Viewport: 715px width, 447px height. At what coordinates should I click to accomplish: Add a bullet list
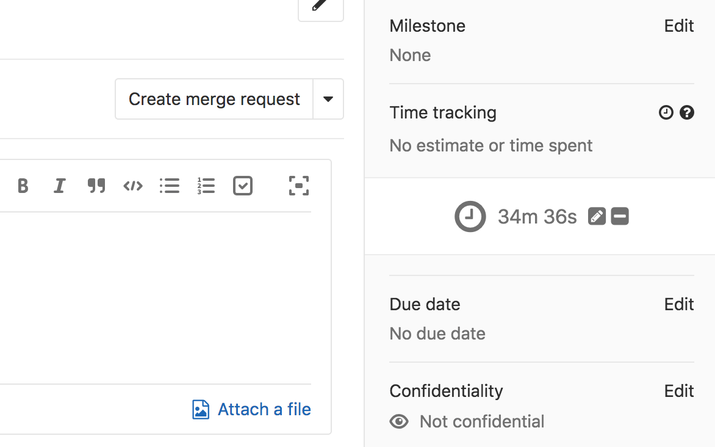coord(170,186)
